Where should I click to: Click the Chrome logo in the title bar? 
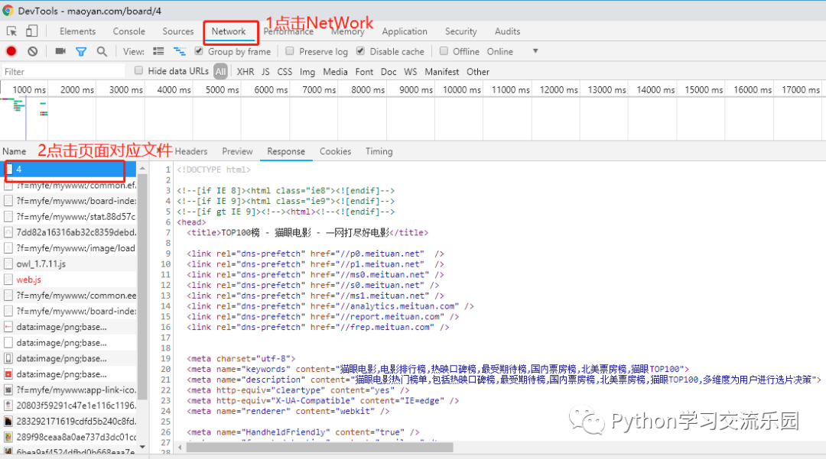8,11
